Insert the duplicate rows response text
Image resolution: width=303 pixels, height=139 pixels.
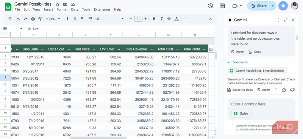[x=238, y=52]
